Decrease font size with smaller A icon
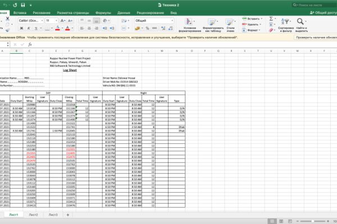337x224 pixels. click(x=70, y=21)
